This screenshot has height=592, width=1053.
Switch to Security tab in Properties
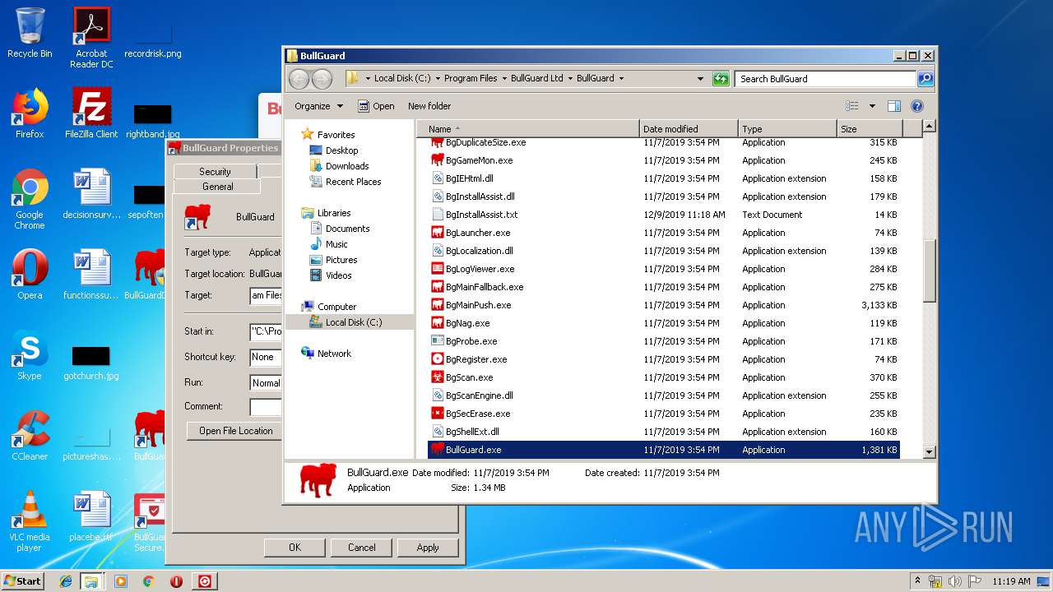click(x=215, y=171)
